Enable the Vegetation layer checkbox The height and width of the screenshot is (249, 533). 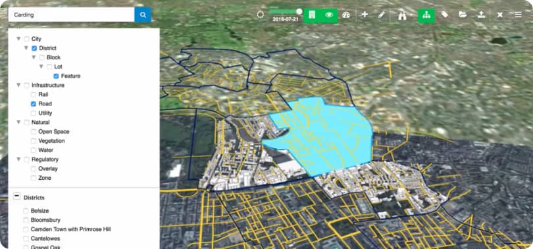[x=34, y=141]
